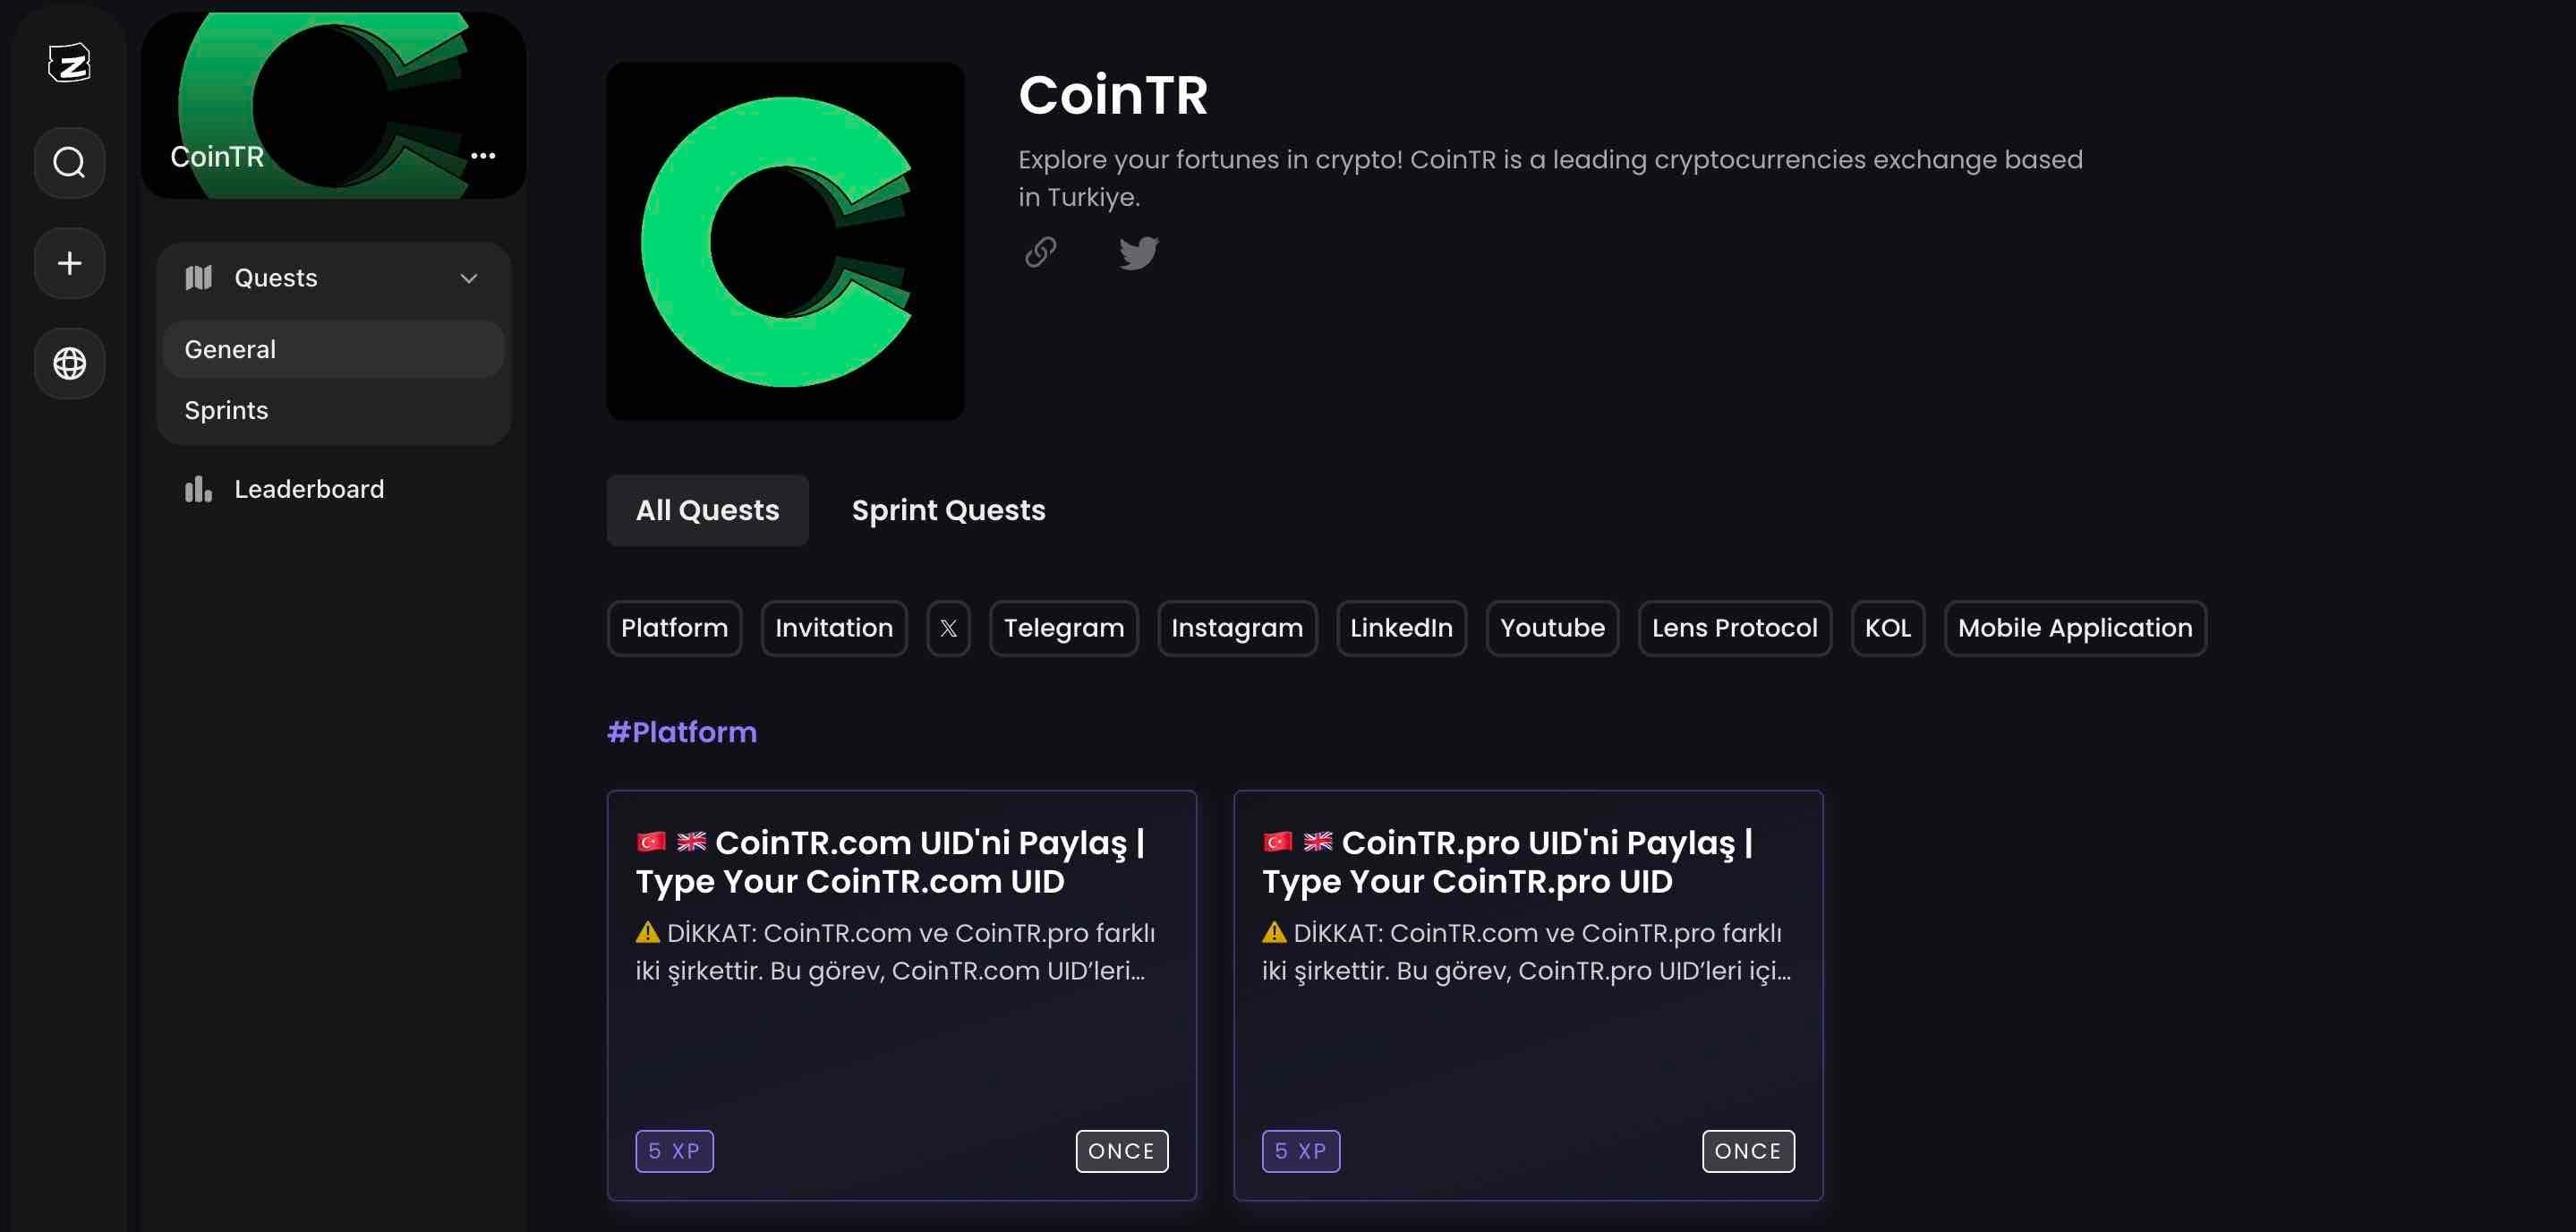
Task: Click the plus/create icon in sidebar
Action: pos(69,263)
